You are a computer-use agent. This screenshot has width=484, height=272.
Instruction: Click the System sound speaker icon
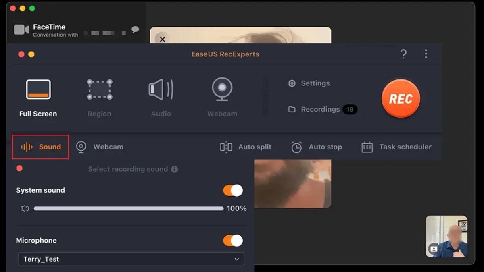click(25, 208)
